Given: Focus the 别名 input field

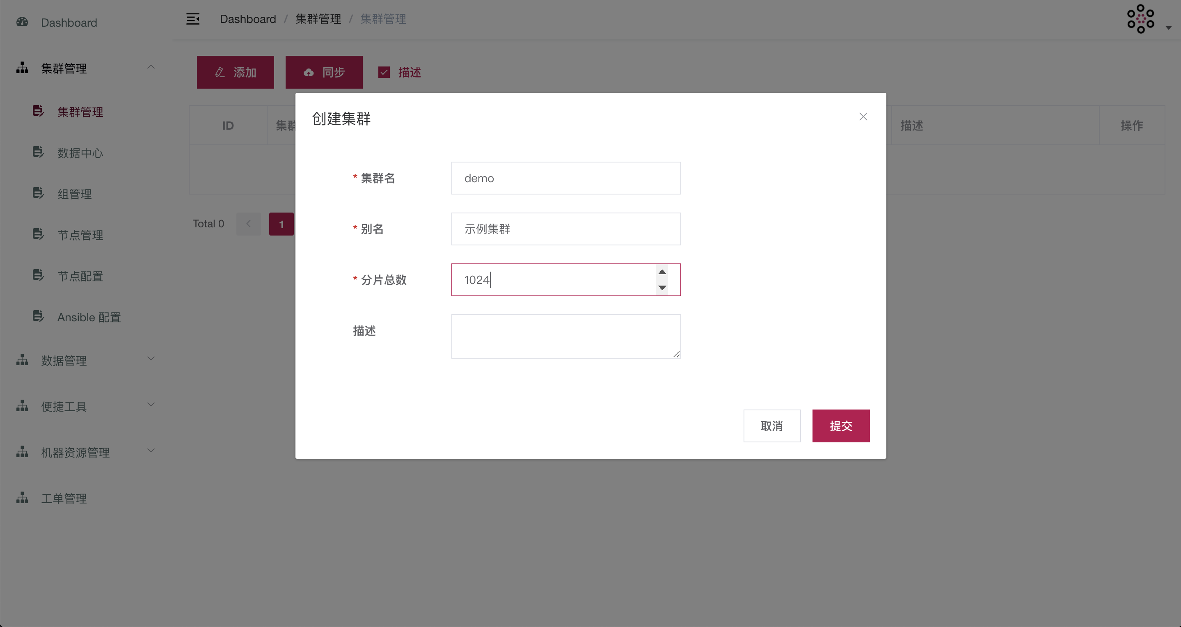Looking at the screenshot, I should point(566,229).
